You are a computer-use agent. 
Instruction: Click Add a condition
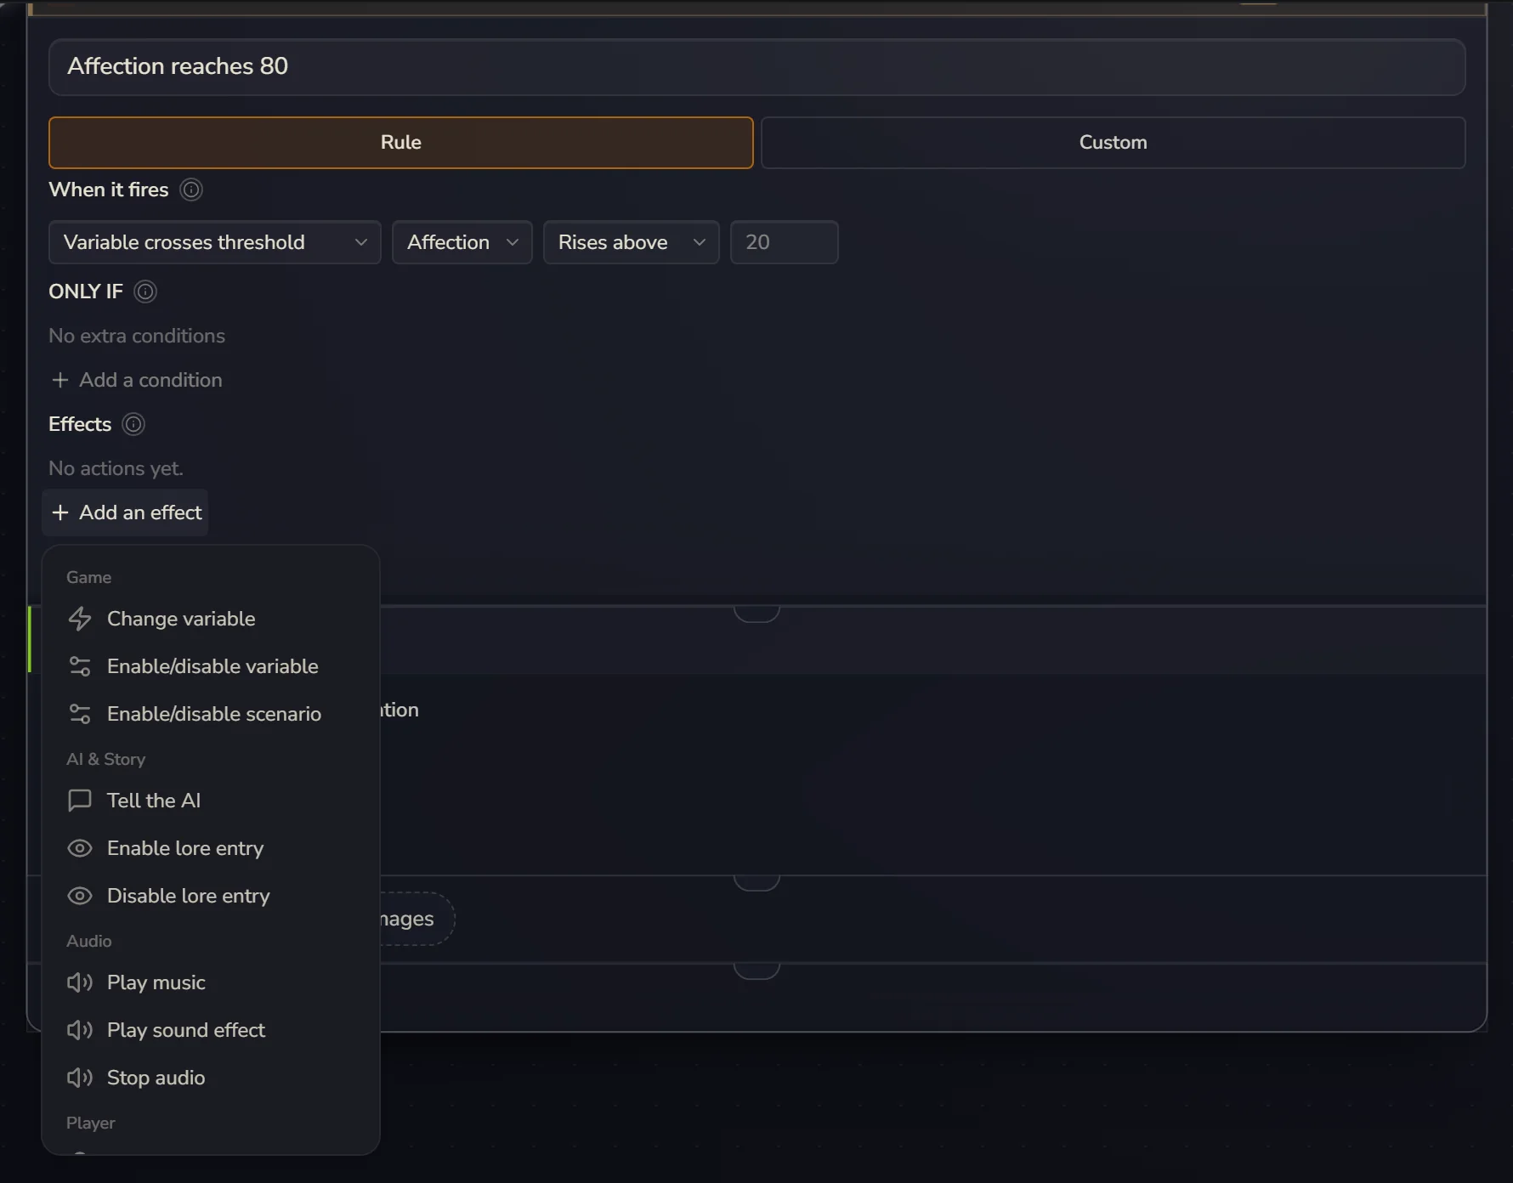click(137, 380)
